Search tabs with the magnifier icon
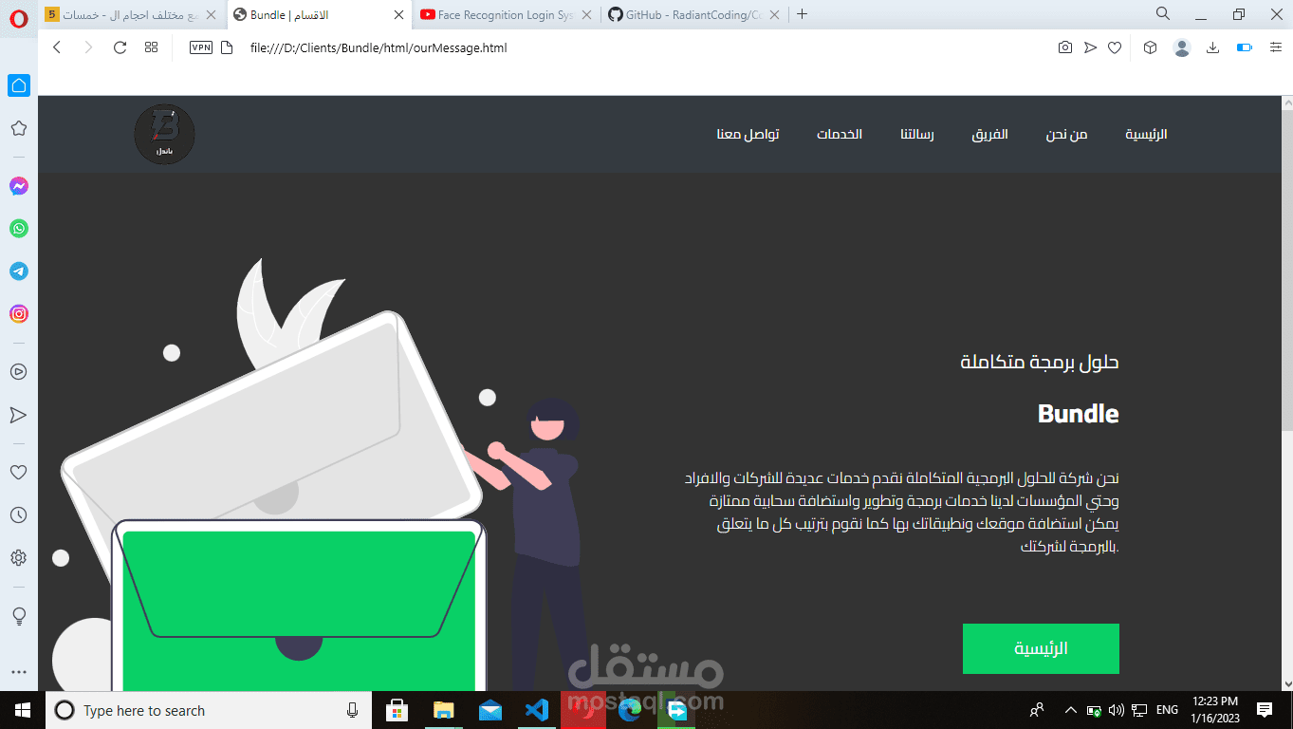 tap(1162, 13)
